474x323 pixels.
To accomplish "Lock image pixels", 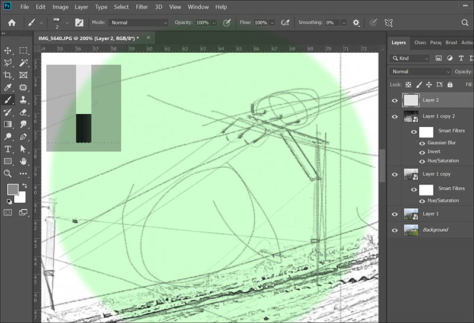I will 419,85.
